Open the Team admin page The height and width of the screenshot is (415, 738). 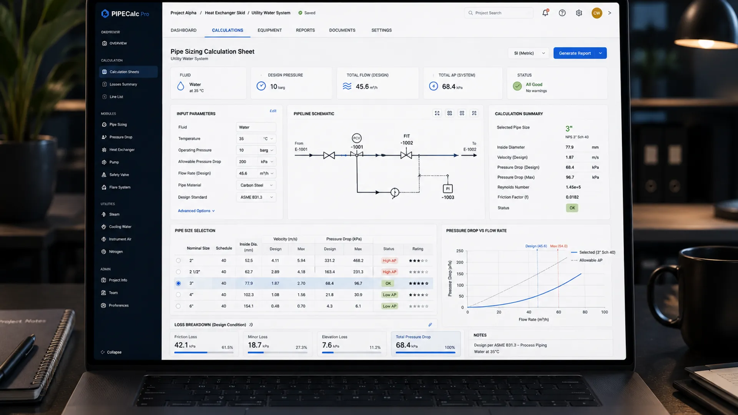click(109, 293)
